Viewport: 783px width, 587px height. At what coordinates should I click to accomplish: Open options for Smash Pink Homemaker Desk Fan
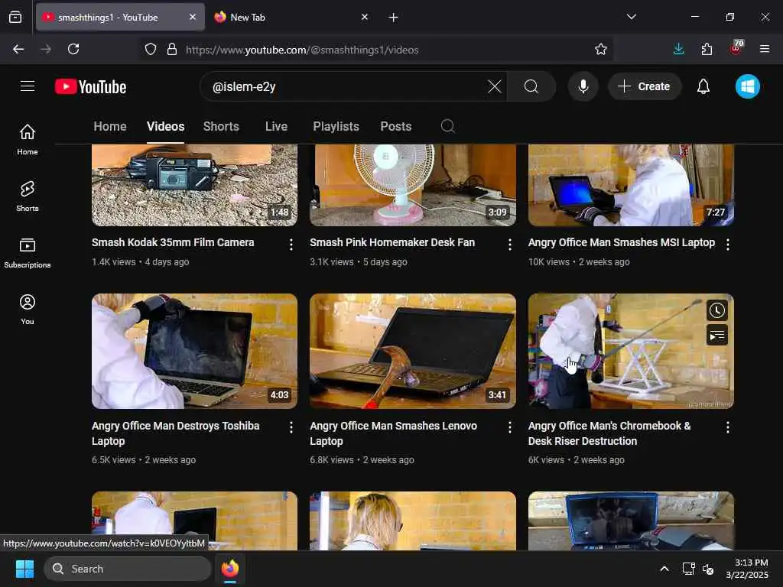(509, 244)
